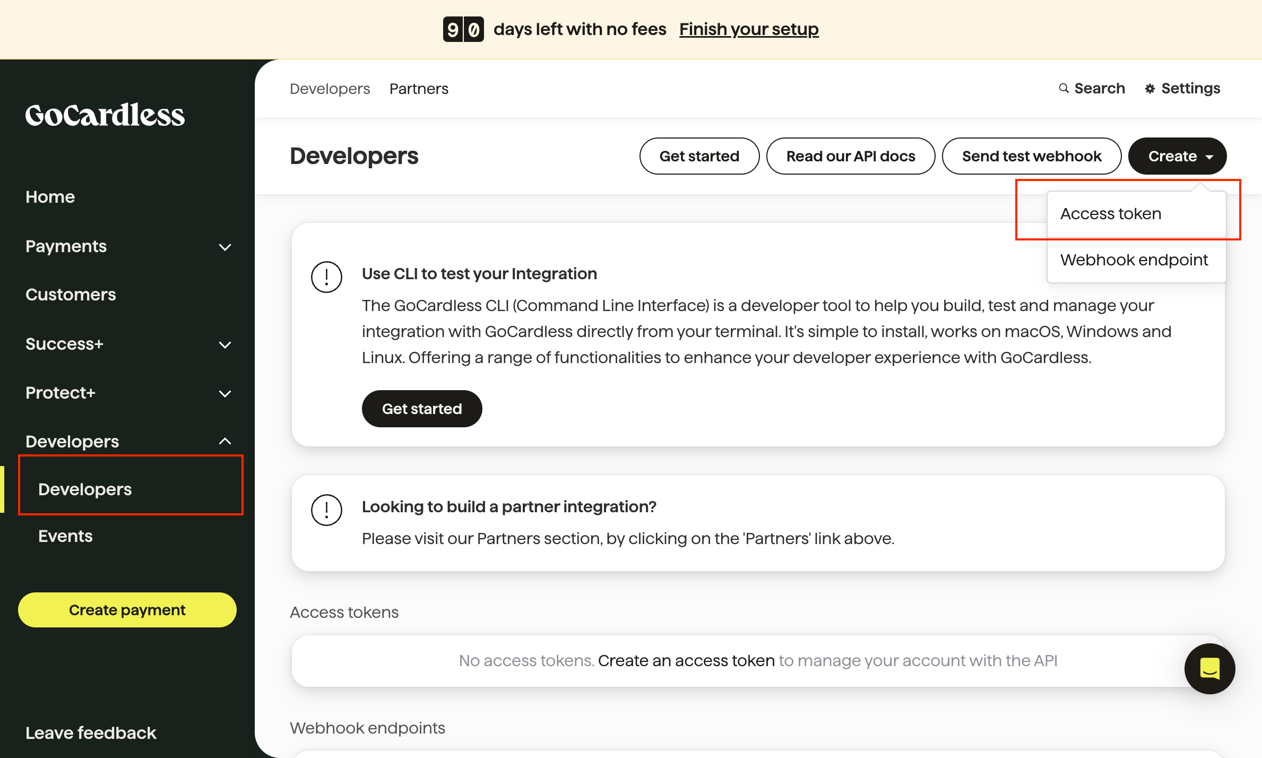Image resolution: width=1262 pixels, height=758 pixels.
Task: Click Create an access token link
Action: pos(686,661)
